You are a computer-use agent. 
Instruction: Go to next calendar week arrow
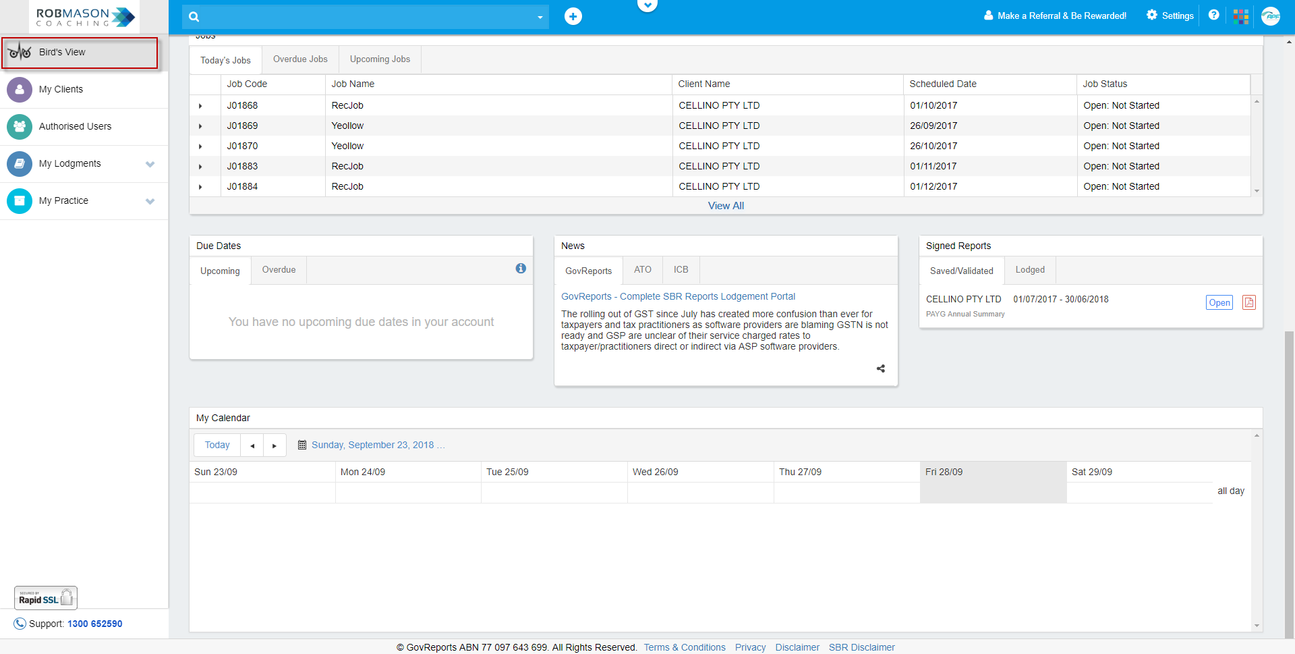click(275, 445)
